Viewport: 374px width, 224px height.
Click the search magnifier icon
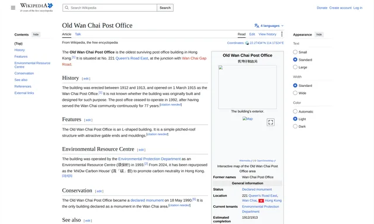(x=67, y=8)
